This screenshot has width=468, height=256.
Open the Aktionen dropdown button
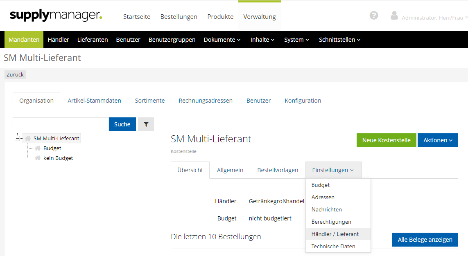(x=438, y=140)
